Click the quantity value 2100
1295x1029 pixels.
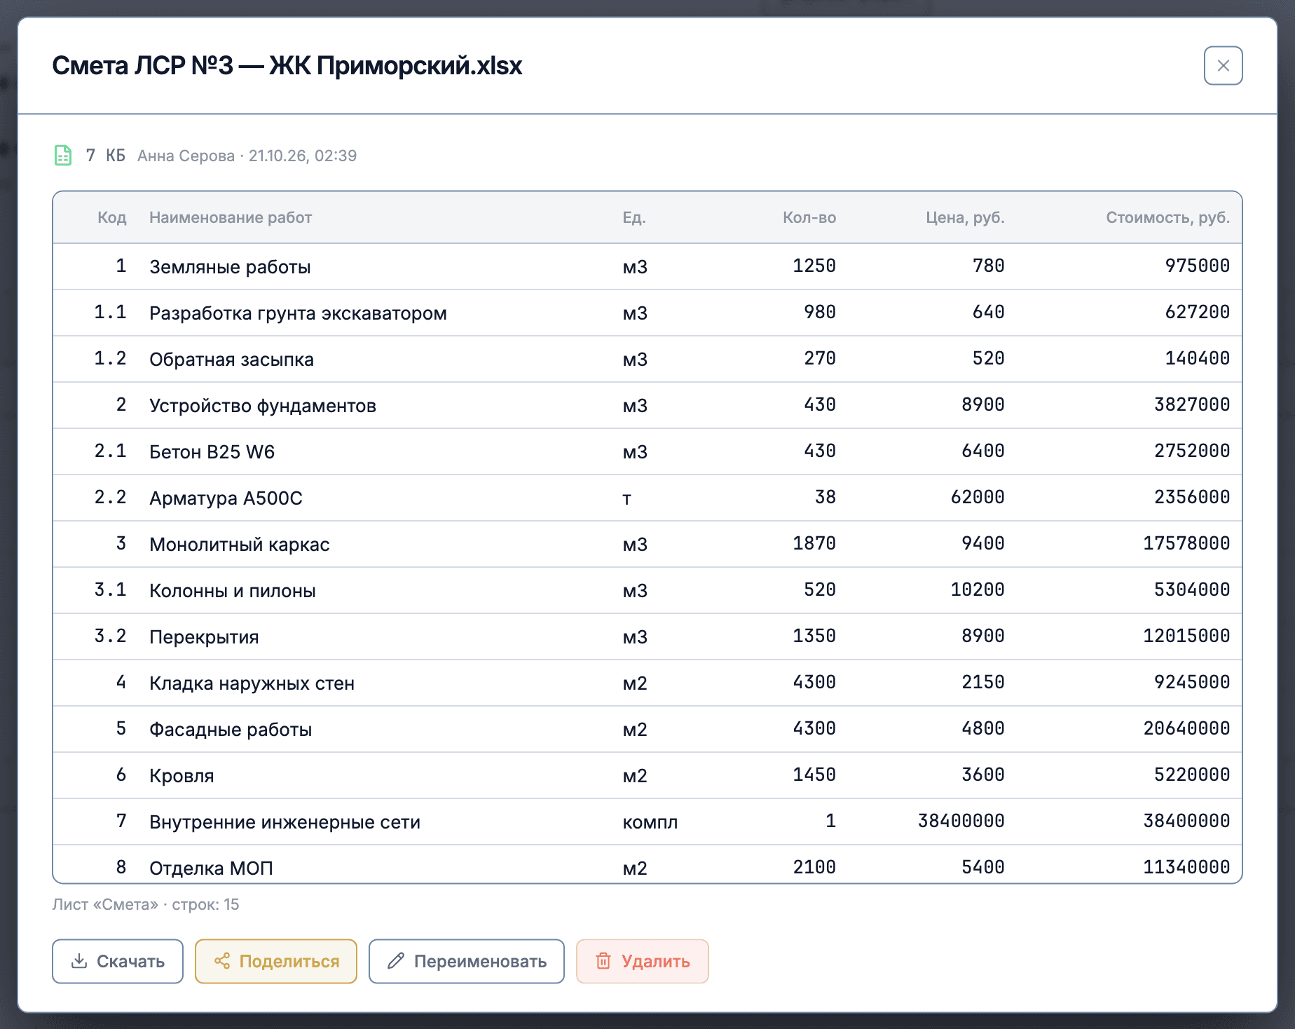click(814, 867)
